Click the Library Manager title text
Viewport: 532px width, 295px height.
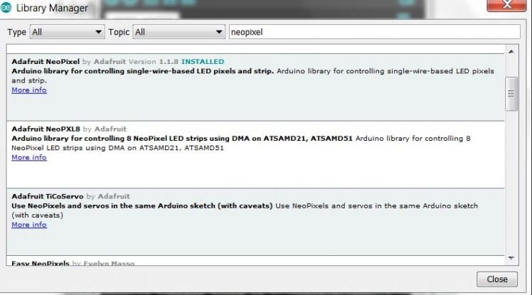[x=52, y=8]
